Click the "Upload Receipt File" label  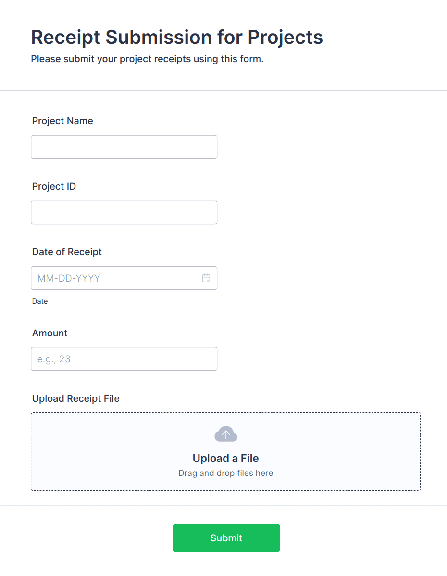click(x=75, y=398)
